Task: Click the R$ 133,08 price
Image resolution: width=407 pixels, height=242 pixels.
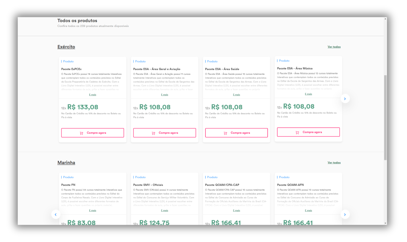Action: click(x=83, y=107)
